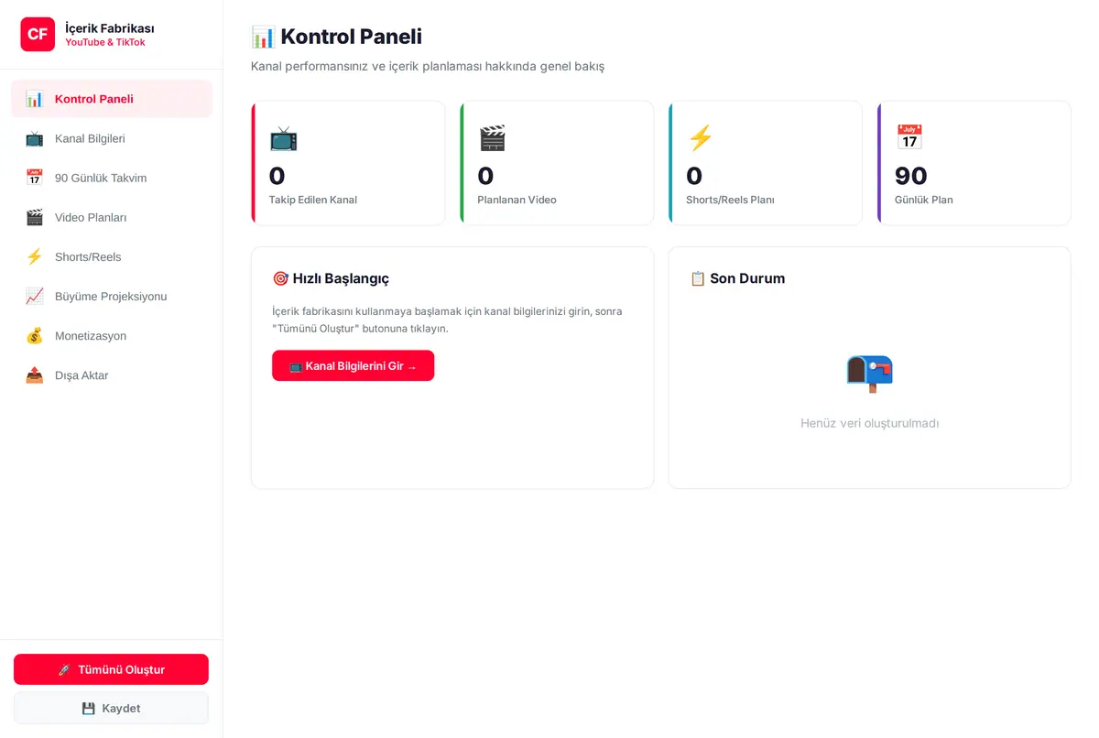Viewport: 1099px width, 738px height.
Task: Select Video Planları from the sidebar
Action: tap(112, 217)
